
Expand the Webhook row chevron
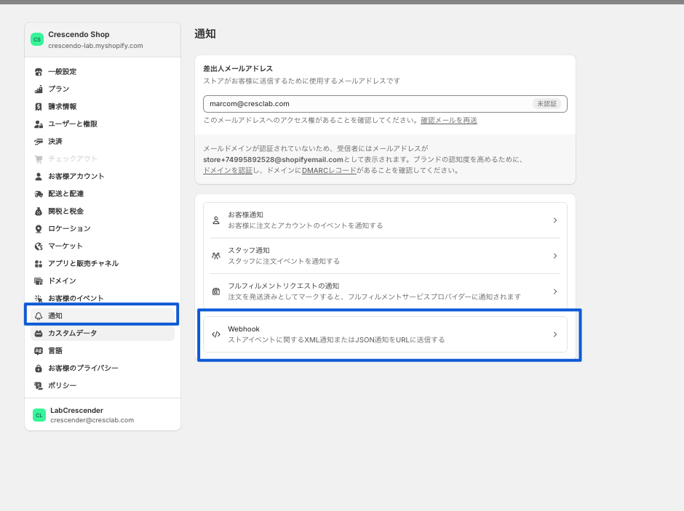coord(554,335)
